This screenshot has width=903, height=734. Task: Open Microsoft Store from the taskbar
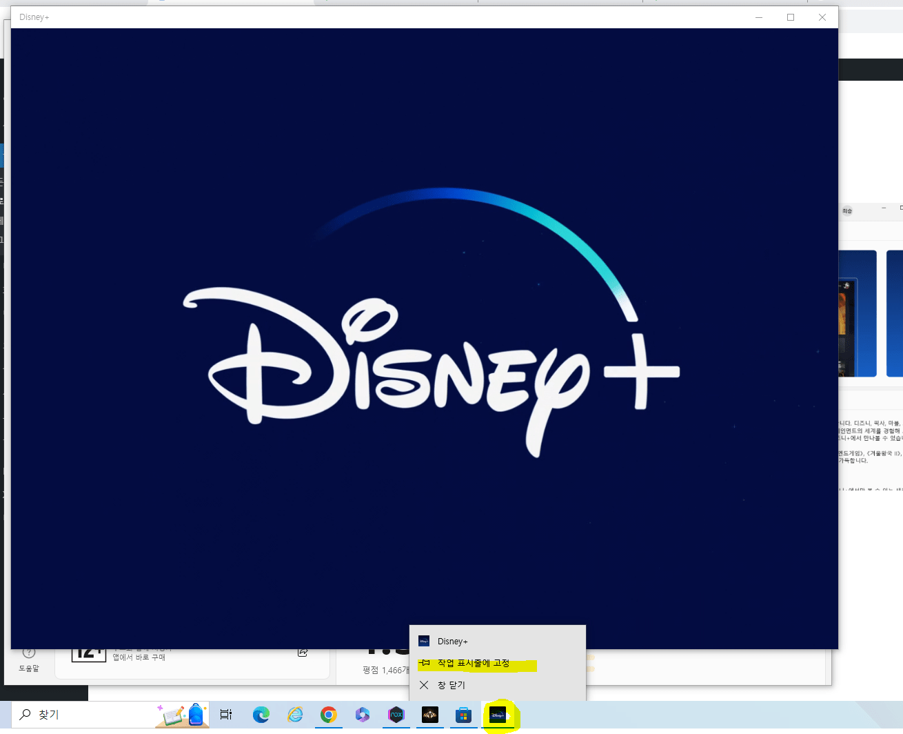coord(463,715)
